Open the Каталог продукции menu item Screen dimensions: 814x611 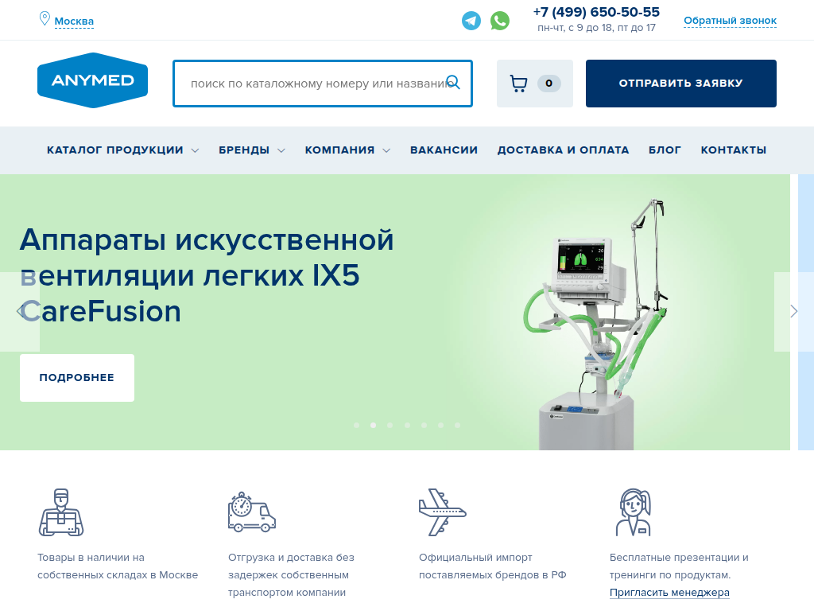pyautogui.click(x=114, y=150)
